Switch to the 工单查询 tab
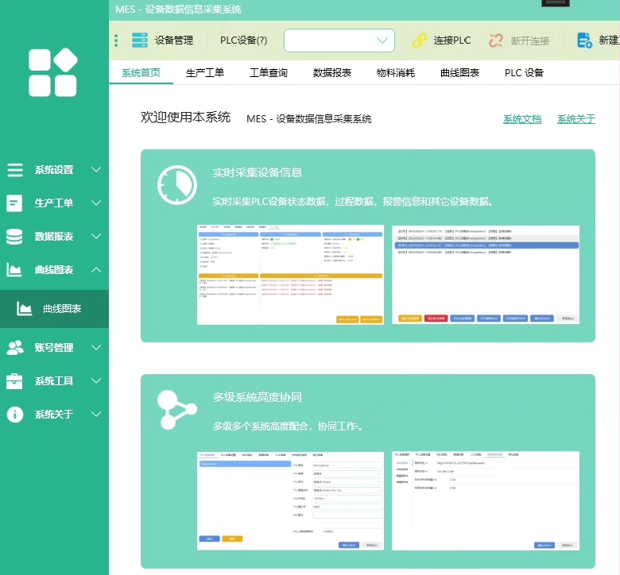 269,73
